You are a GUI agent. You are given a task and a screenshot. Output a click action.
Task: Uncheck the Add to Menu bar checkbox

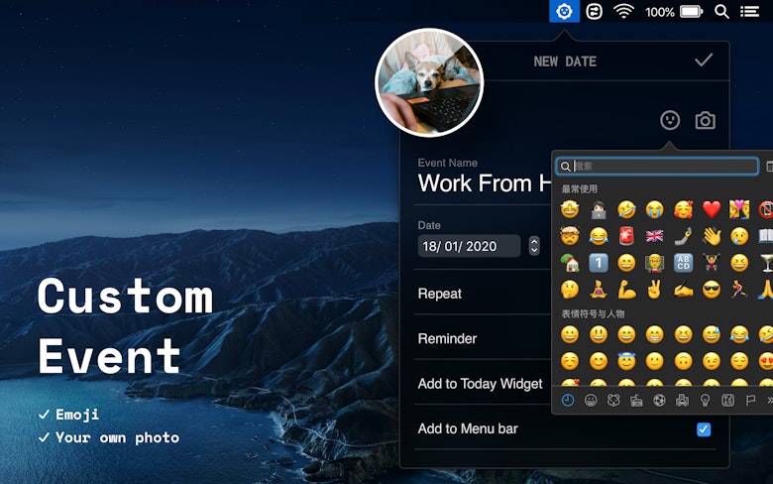[x=704, y=429]
